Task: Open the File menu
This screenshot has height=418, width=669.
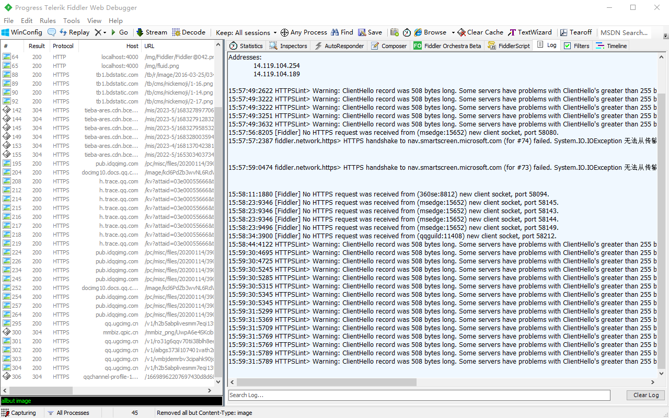Action: pos(8,21)
